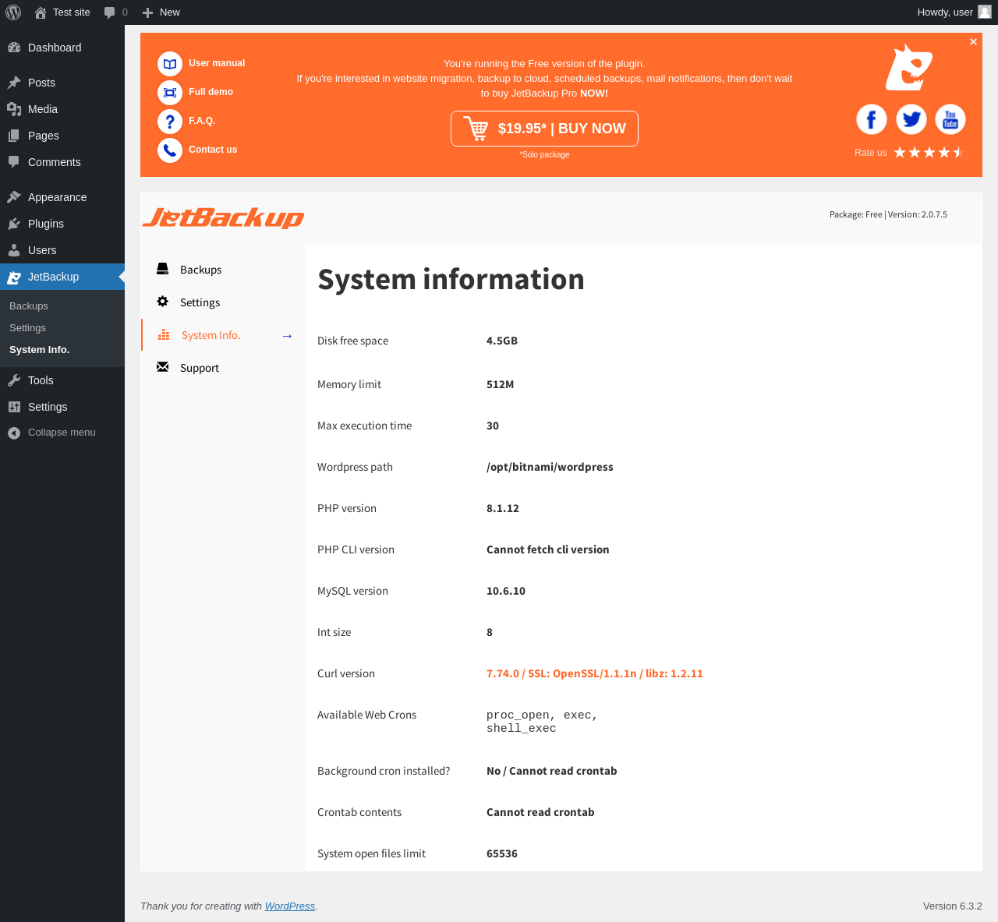This screenshot has height=922, width=998.
Task: Follow the WordPress footer link
Action: 289,906
